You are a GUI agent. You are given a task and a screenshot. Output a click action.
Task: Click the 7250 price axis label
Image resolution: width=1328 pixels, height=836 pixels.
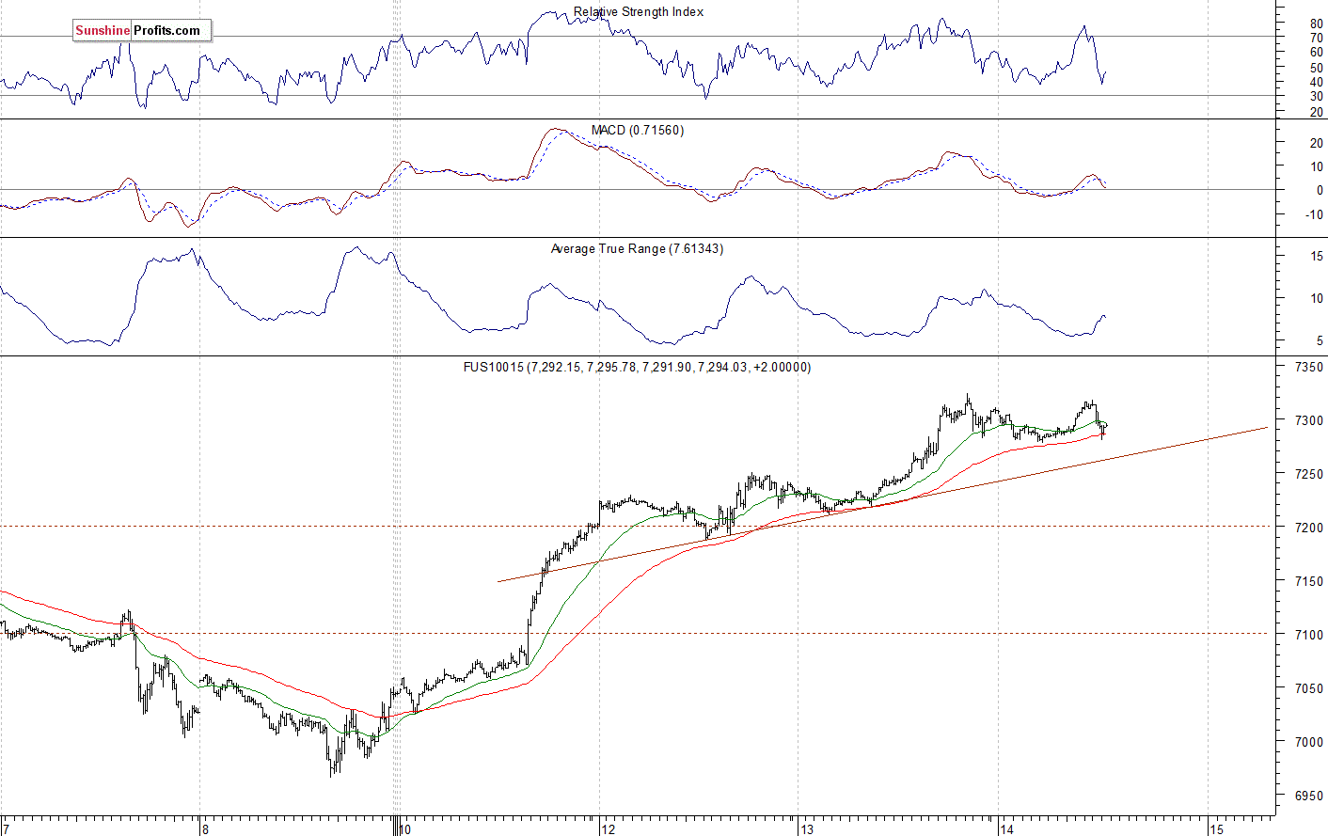point(1308,475)
